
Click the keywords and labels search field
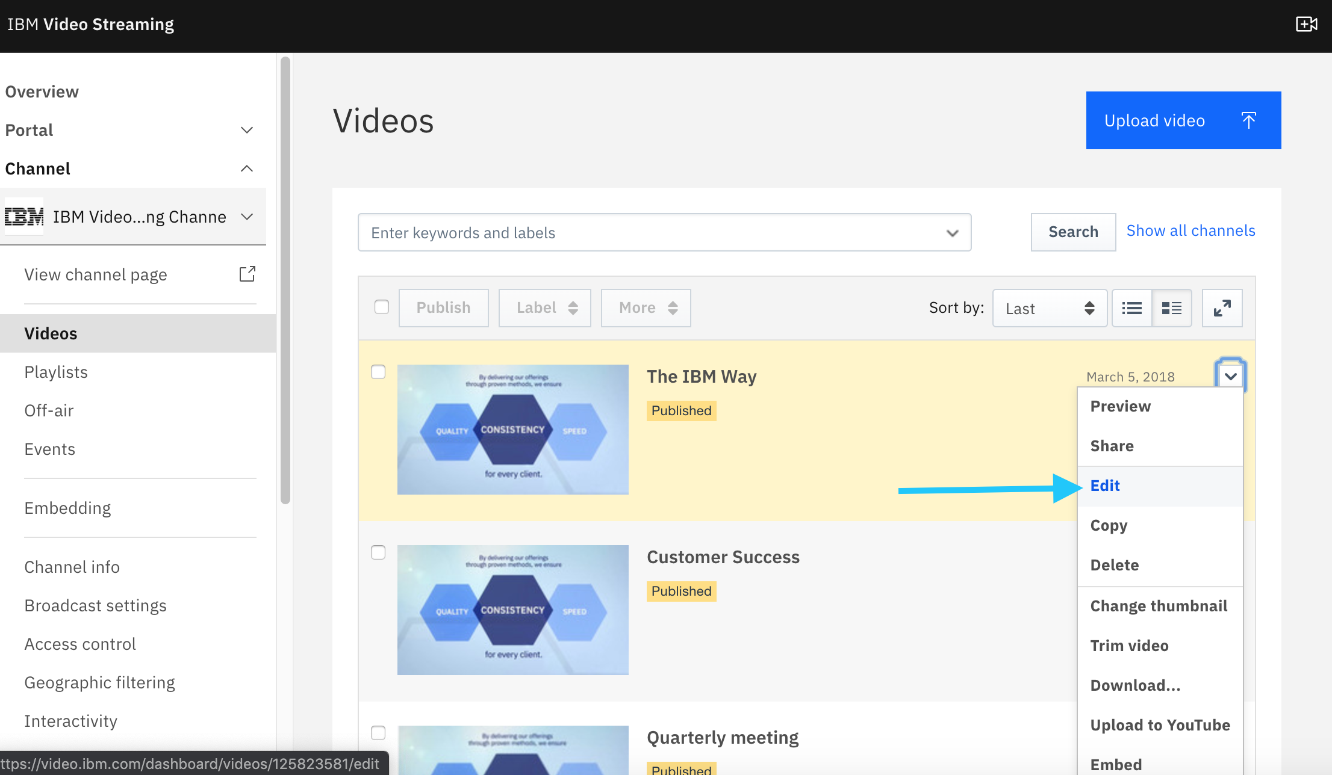664,232
